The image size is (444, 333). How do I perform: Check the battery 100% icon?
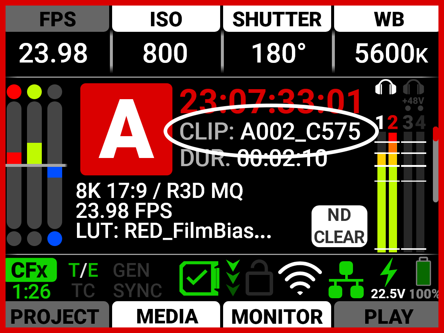[x=424, y=278]
